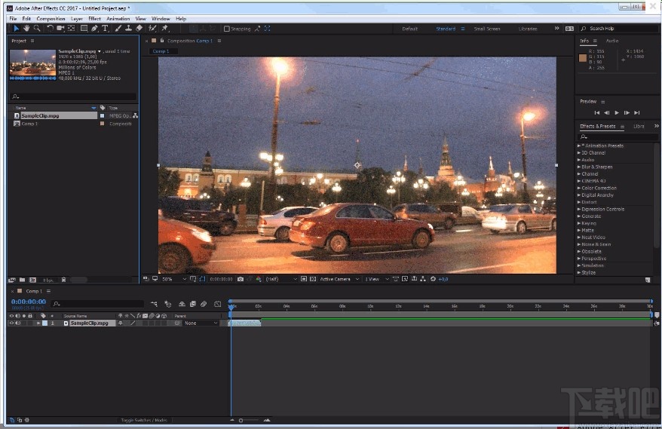Open the Composition menu
The height and width of the screenshot is (429, 662).
(x=51, y=19)
